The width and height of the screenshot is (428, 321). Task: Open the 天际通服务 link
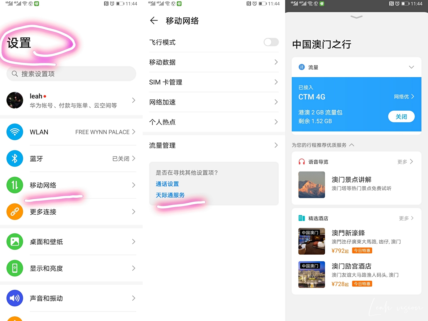pos(170,195)
